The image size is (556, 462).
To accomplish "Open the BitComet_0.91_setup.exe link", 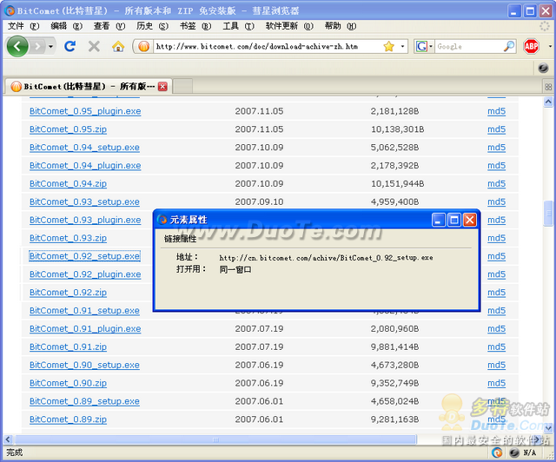I will coord(84,310).
